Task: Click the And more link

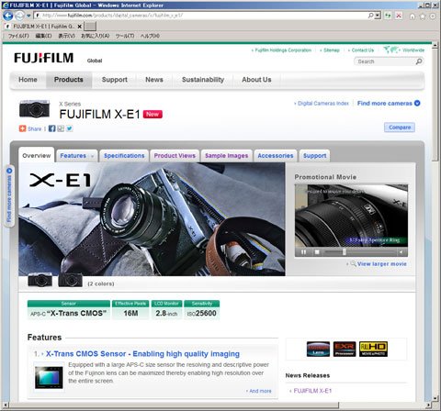Action: tap(260, 391)
